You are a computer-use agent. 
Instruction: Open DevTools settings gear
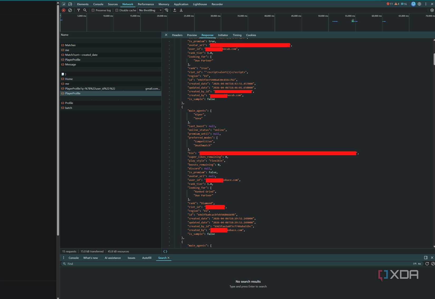(x=419, y=4)
